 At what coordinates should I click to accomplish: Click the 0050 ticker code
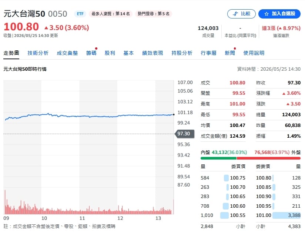58,14
